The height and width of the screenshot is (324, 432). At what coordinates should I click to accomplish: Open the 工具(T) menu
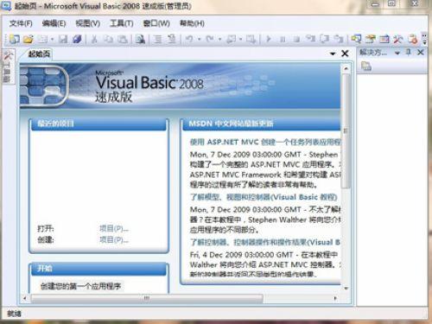122,23
